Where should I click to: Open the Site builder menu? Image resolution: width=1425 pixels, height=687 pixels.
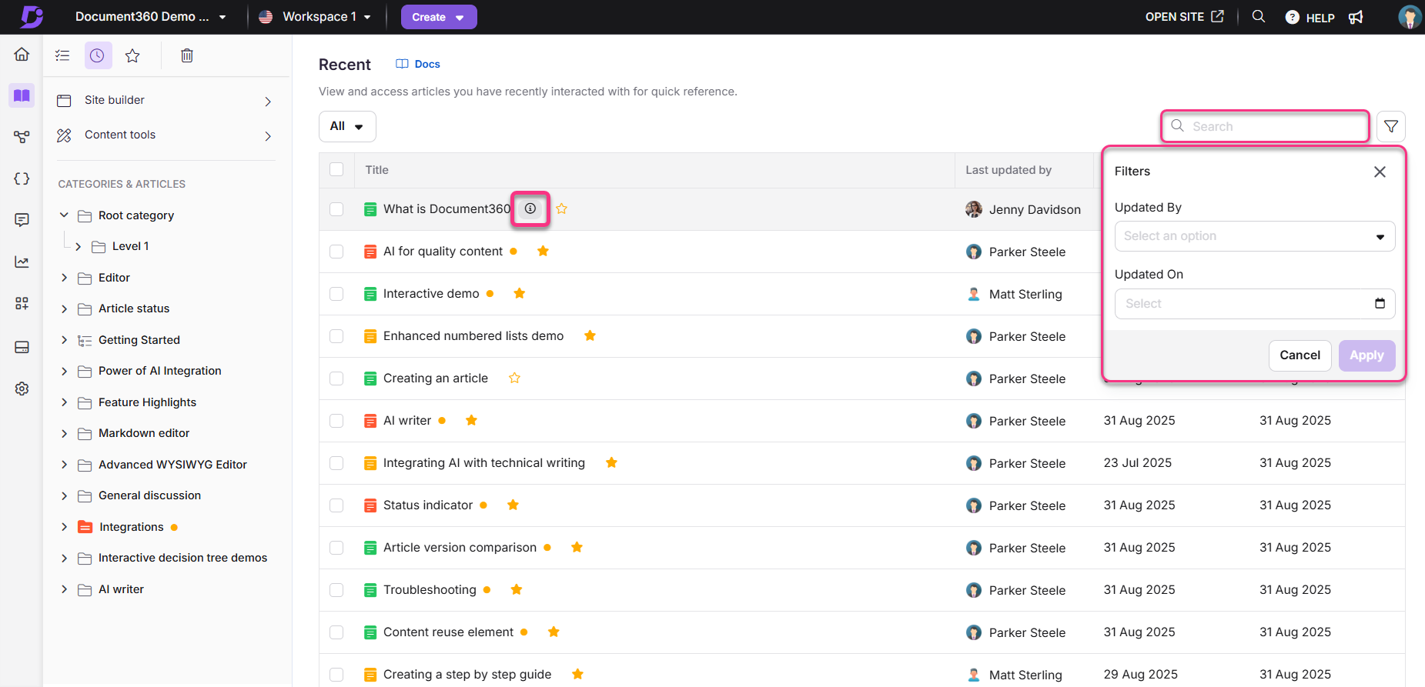click(x=166, y=100)
